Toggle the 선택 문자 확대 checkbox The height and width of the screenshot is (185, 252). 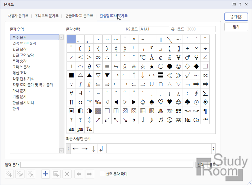(x=102, y=174)
